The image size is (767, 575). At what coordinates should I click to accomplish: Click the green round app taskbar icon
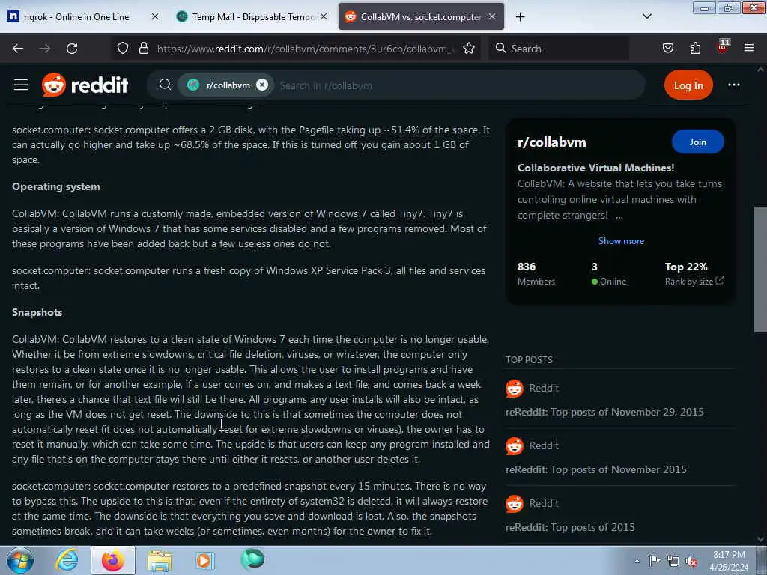click(252, 559)
